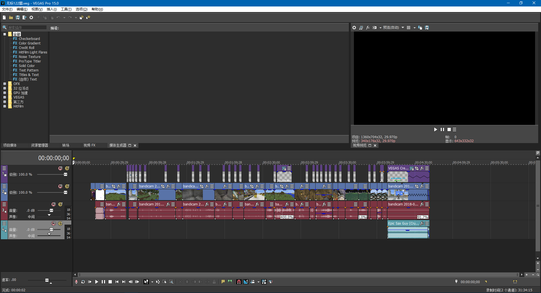
Task: Play from start in timeline transport
Action: (90, 282)
